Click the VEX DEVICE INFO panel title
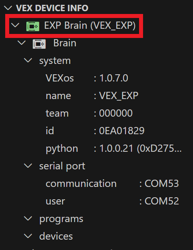Image resolution: width=193 pixels, height=250 pixels. coord(52,8)
